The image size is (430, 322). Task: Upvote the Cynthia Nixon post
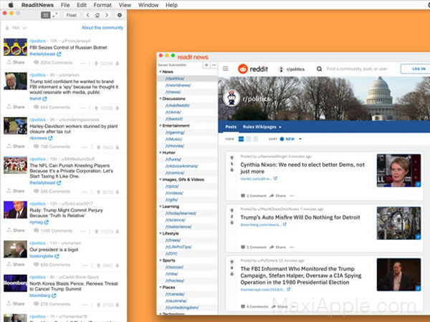coord(231,157)
